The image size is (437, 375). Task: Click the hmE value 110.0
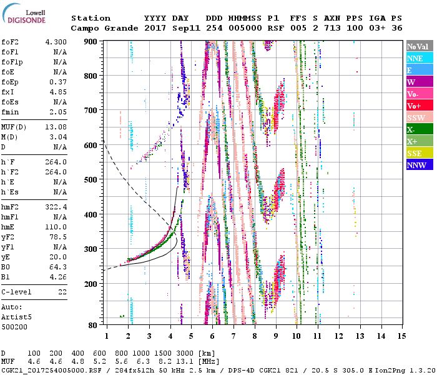tap(56, 227)
